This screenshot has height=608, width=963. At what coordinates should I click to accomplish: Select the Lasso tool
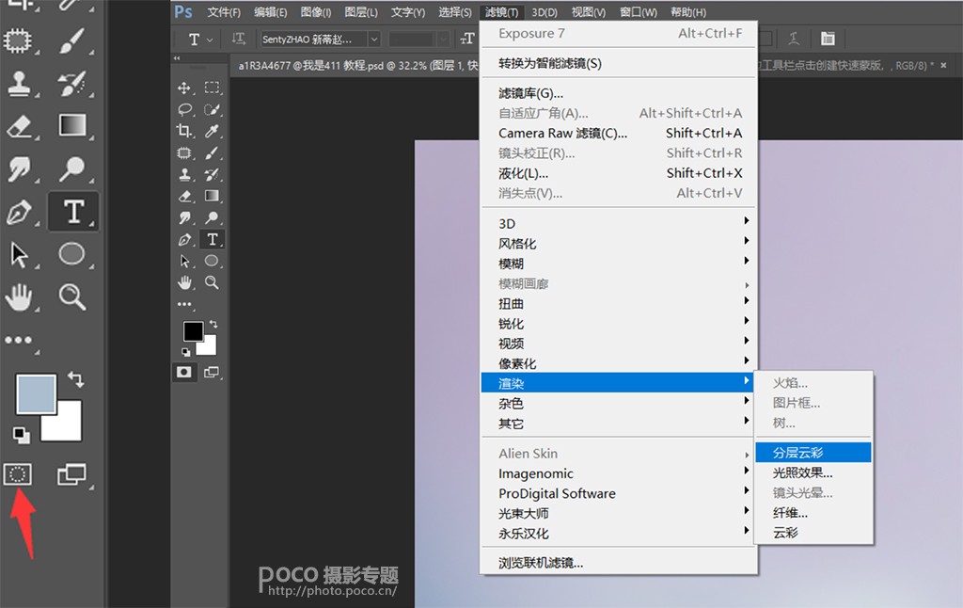pos(184,109)
